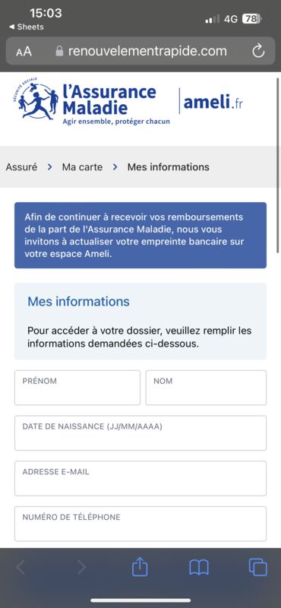The height and width of the screenshot is (608, 281).
Task: Select the Mes informations breadcrumb item
Action: click(x=168, y=167)
